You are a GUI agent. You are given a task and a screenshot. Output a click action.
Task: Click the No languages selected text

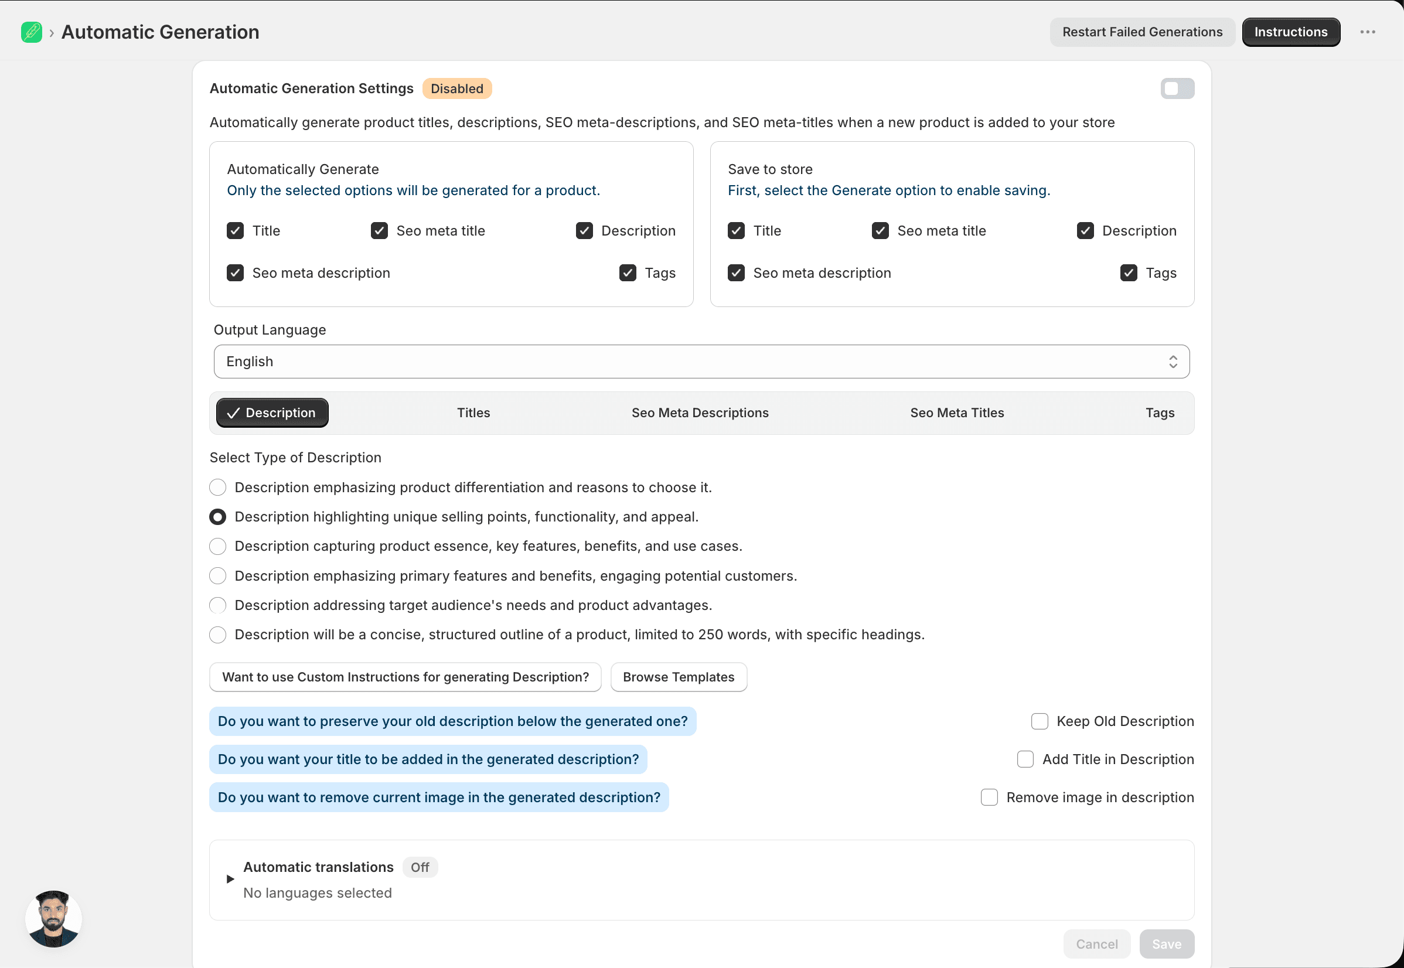click(x=317, y=893)
